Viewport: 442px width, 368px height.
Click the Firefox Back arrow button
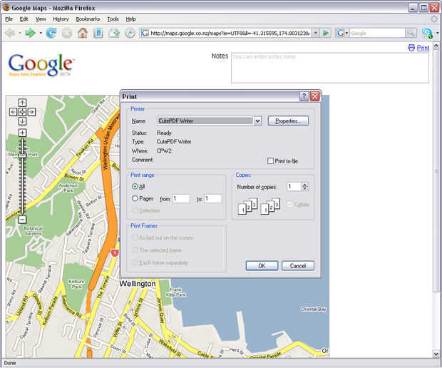point(10,33)
